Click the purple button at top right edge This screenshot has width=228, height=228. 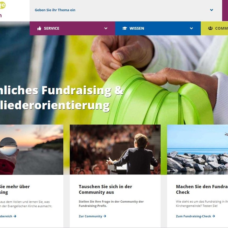point(225,10)
